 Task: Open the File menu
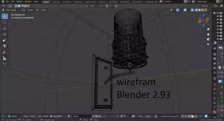pos(7,2)
